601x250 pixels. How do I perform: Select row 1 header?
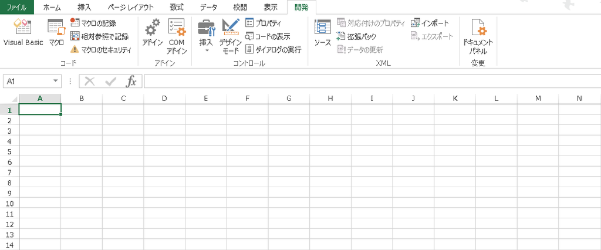9,109
